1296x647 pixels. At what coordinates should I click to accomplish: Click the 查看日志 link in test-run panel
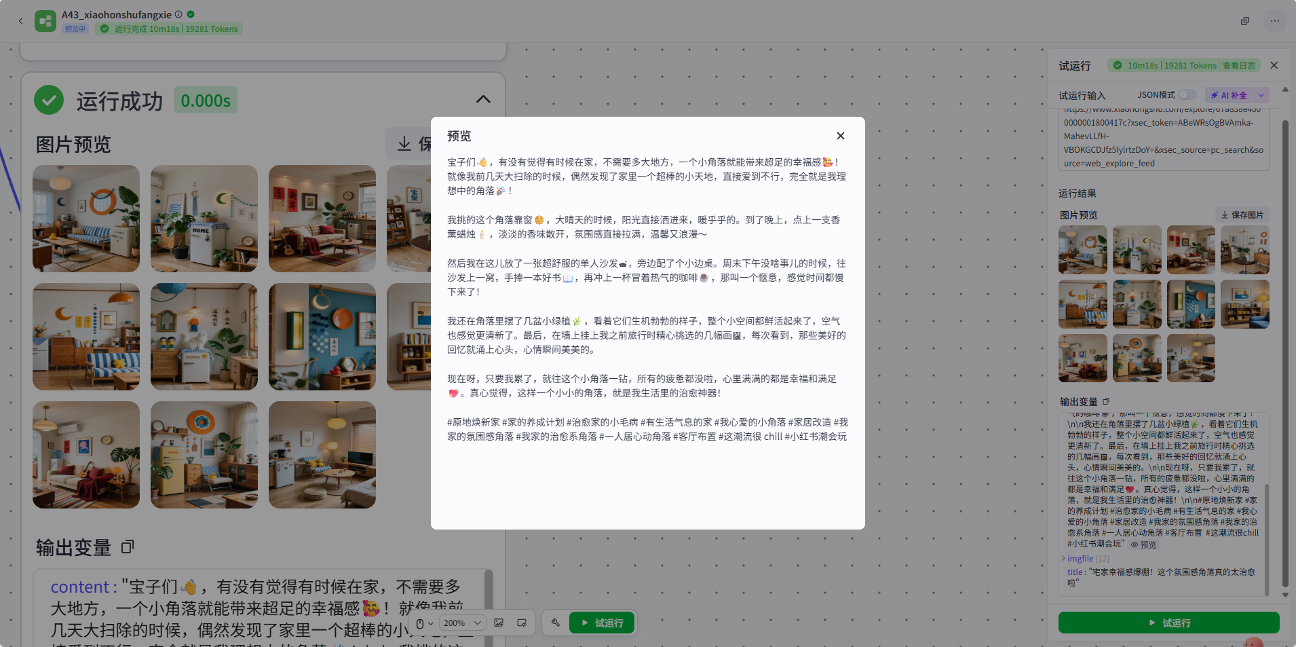click(1239, 66)
